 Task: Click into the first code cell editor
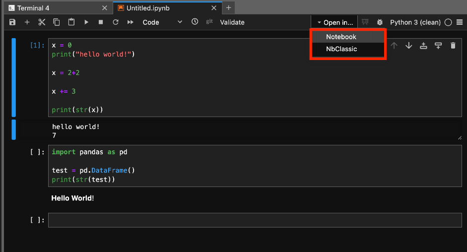(x=255, y=77)
